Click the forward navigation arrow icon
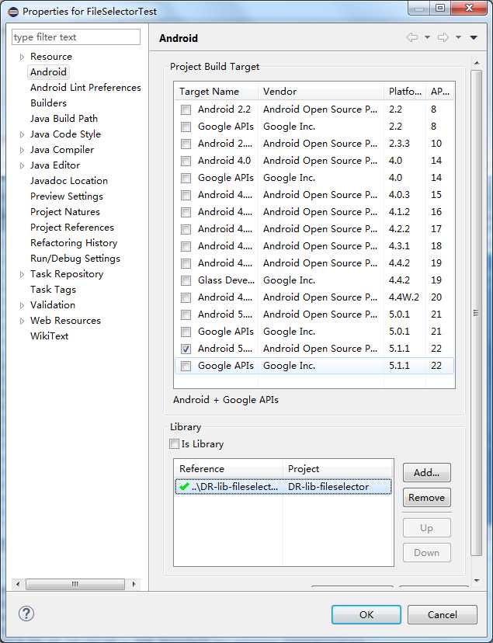This screenshot has width=493, height=643. pos(443,38)
